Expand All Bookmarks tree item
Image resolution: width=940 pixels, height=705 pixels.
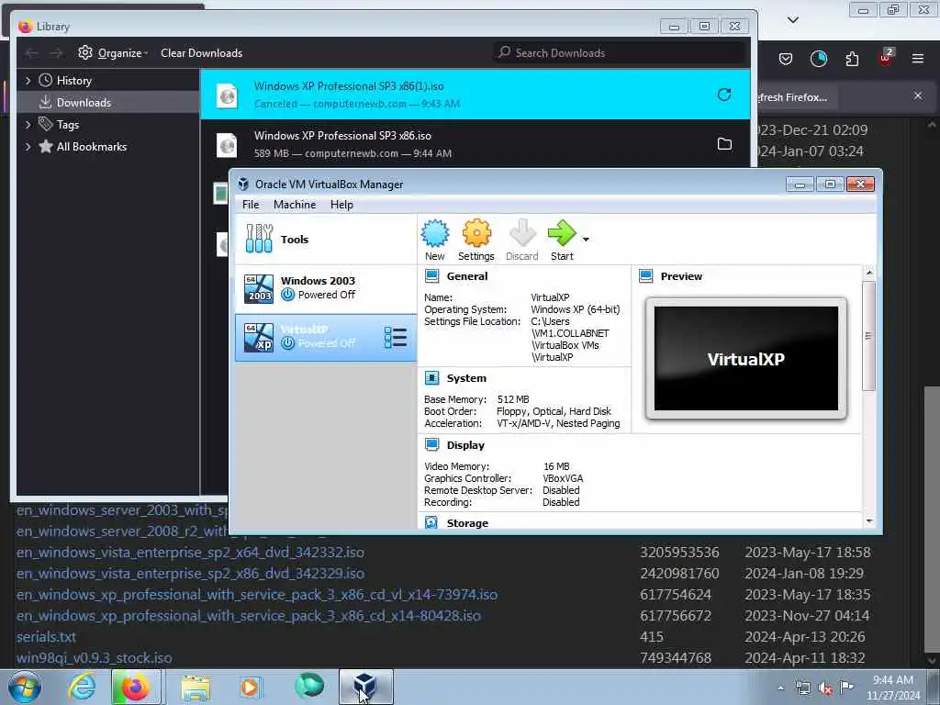[x=28, y=147]
